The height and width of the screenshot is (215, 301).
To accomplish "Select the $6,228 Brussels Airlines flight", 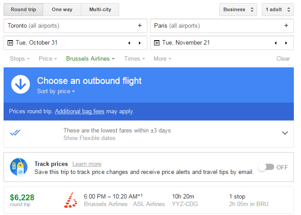I will (148, 200).
